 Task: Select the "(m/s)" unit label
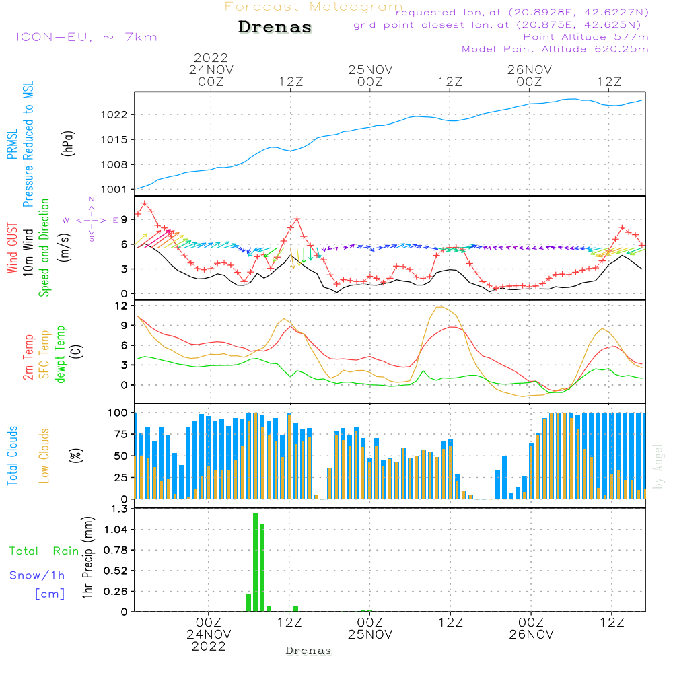[x=64, y=247]
